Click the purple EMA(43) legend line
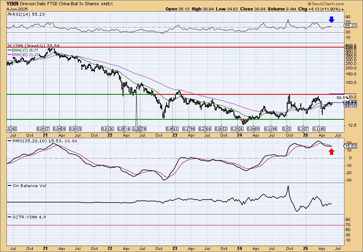 pyautogui.click(x=9, y=54)
